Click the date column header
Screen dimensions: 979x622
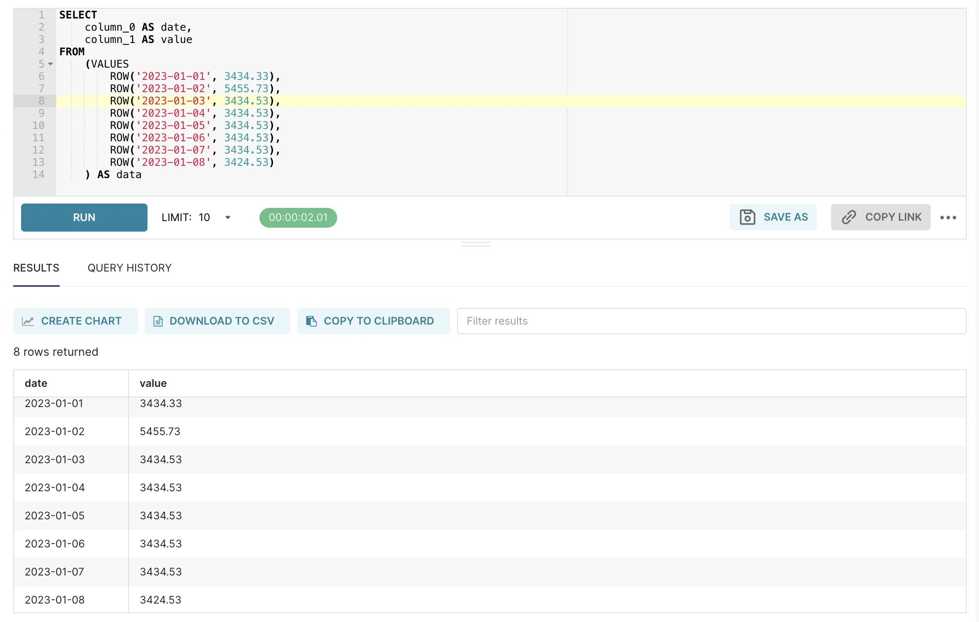tap(36, 383)
